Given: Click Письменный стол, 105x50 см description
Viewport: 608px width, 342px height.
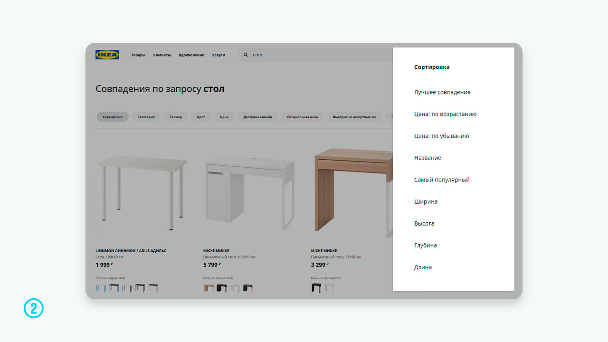Looking at the screenshot, I should 229,257.
